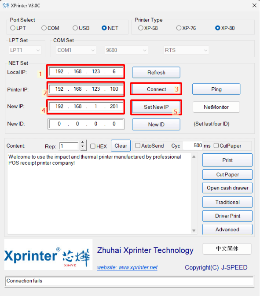Clear the content box
The height and width of the screenshot is (296, 260).
coord(121,146)
